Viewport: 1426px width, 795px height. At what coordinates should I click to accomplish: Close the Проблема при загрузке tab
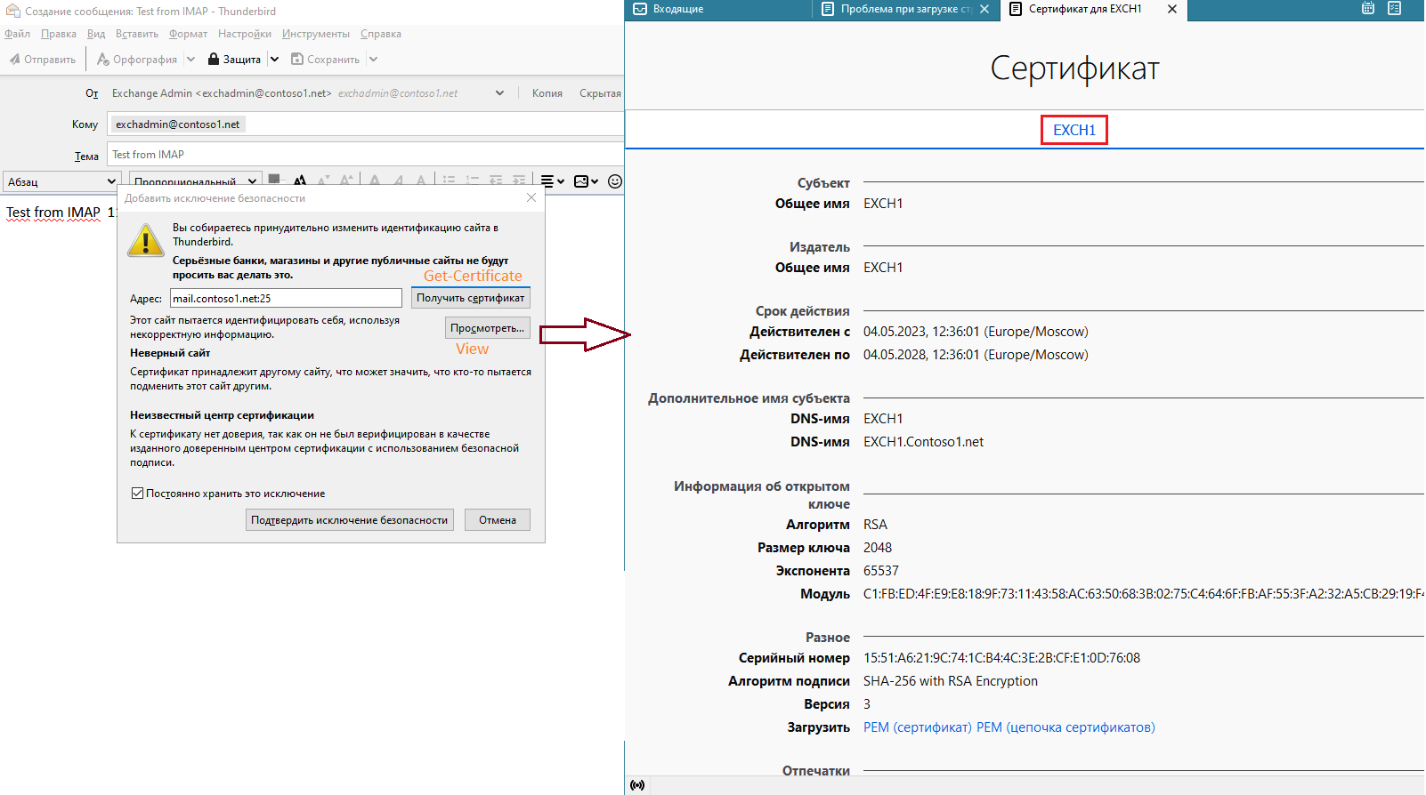(984, 9)
